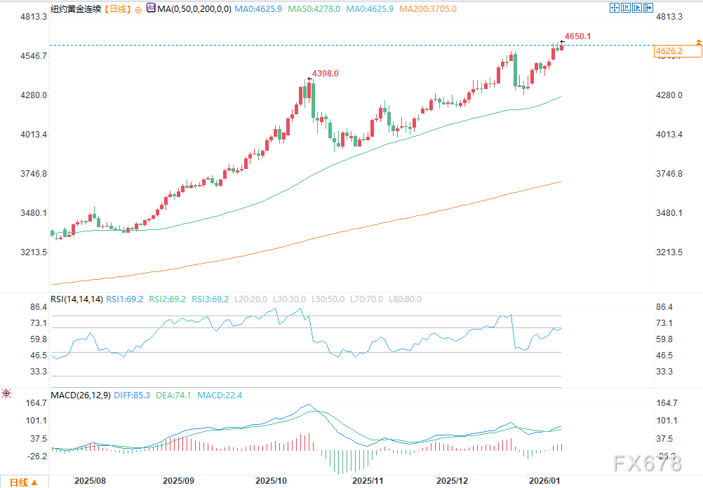This screenshot has width=703, height=488.
Task: Click the 【日线】 timeframe label in chart title
Action: 115,10
